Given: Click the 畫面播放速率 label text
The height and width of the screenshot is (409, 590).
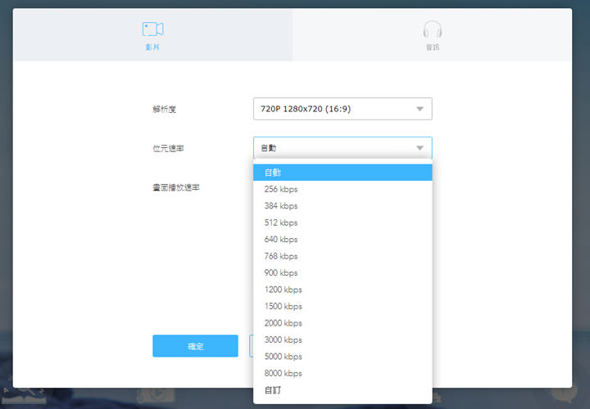Looking at the screenshot, I should click(x=176, y=187).
